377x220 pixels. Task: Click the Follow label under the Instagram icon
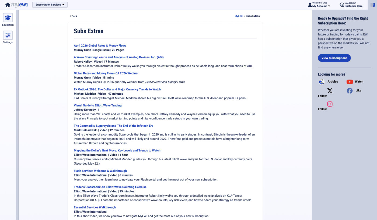[x=322, y=109]
